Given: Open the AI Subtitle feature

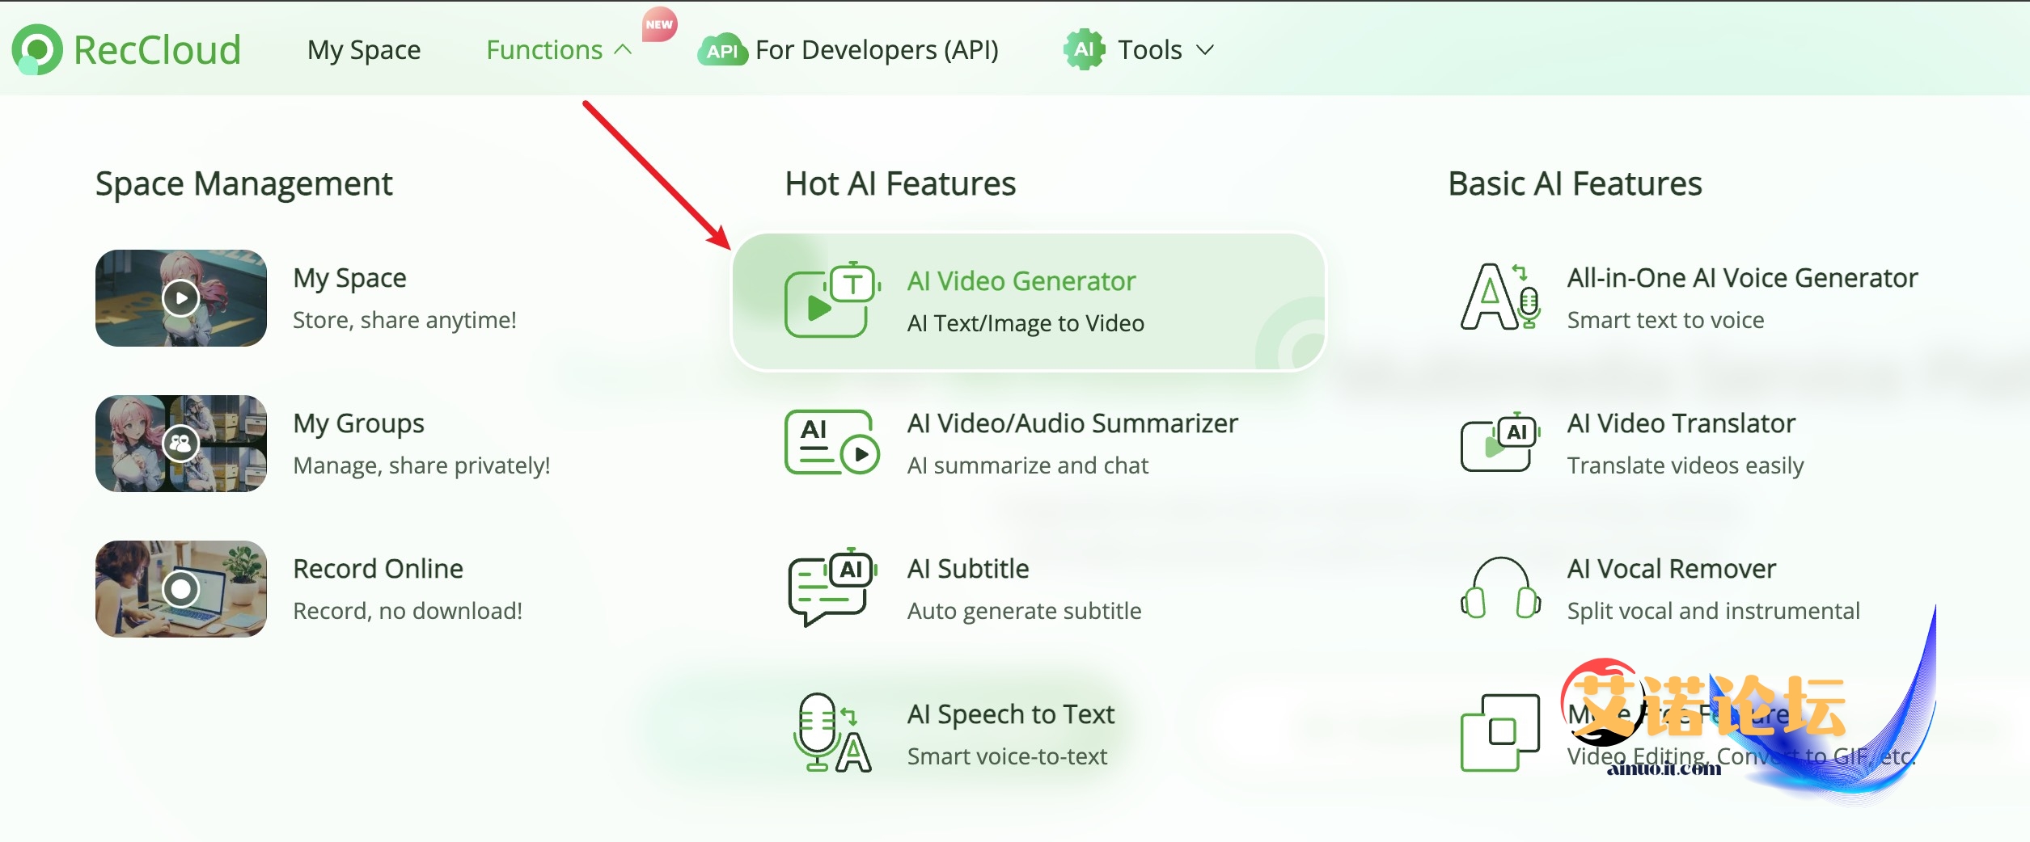Looking at the screenshot, I should [x=968, y=569].
